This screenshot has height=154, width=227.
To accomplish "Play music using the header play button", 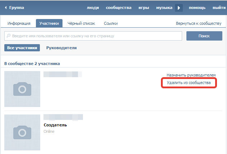I will point(179,8).
